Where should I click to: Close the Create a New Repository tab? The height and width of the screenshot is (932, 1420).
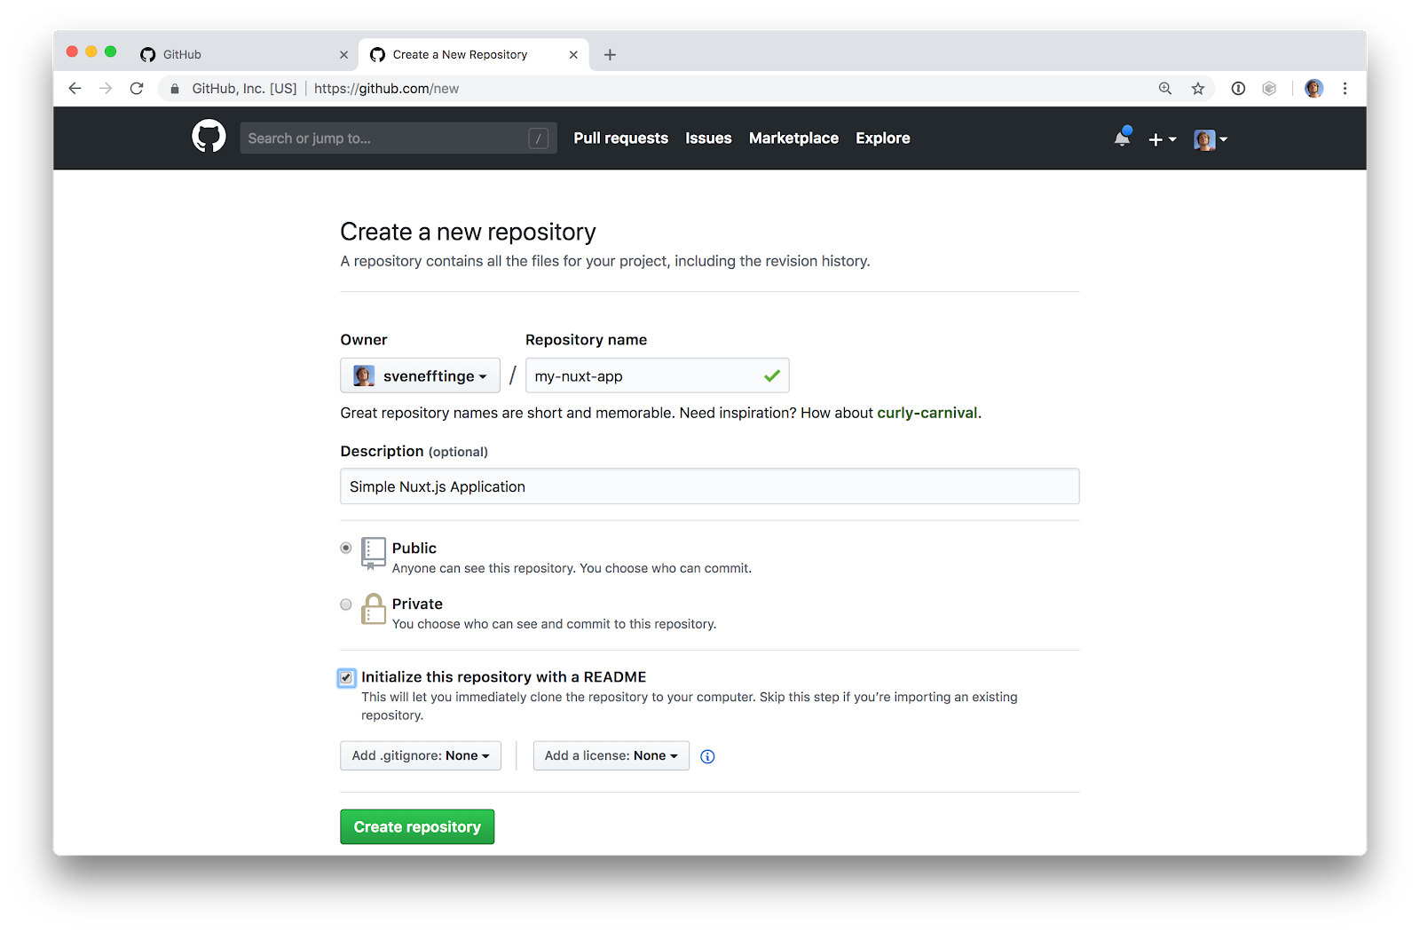click(x=573, y=55)
